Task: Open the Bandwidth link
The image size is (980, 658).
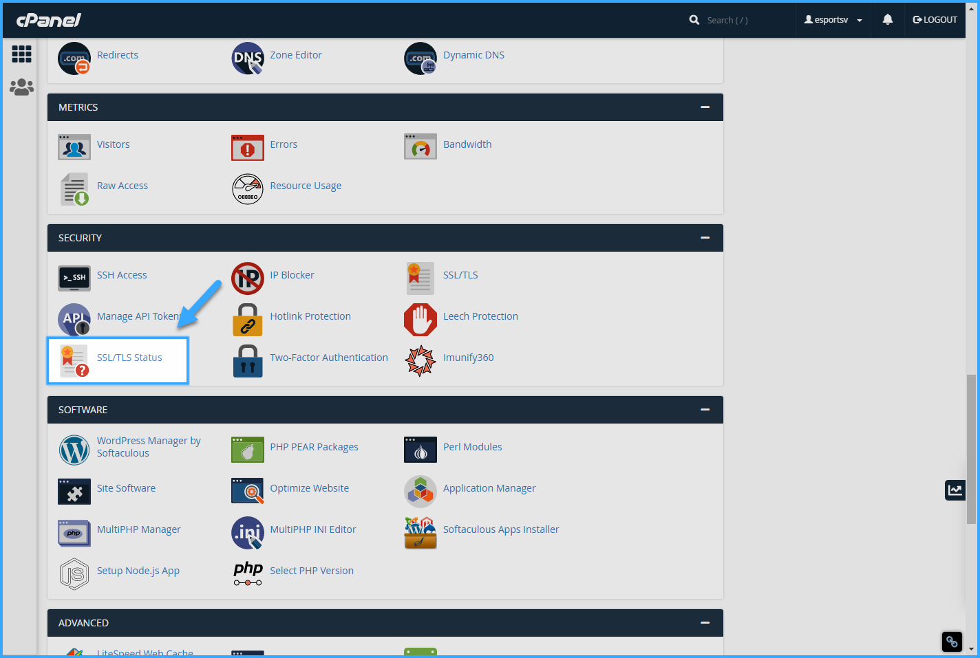Action: [x=467, y=144]
